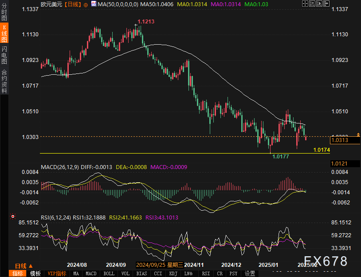Screen dimensions: 361x277
Task: Open the 闪电图 sidebar tab
Action: (4, 55)
